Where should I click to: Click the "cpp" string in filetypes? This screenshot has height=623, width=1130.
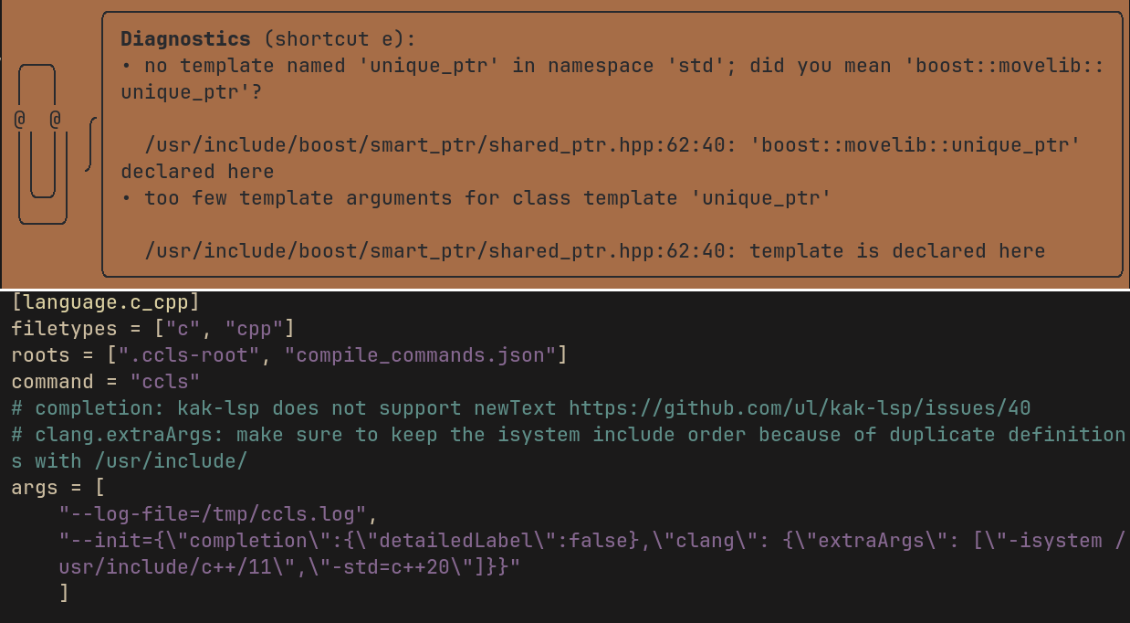256,328
